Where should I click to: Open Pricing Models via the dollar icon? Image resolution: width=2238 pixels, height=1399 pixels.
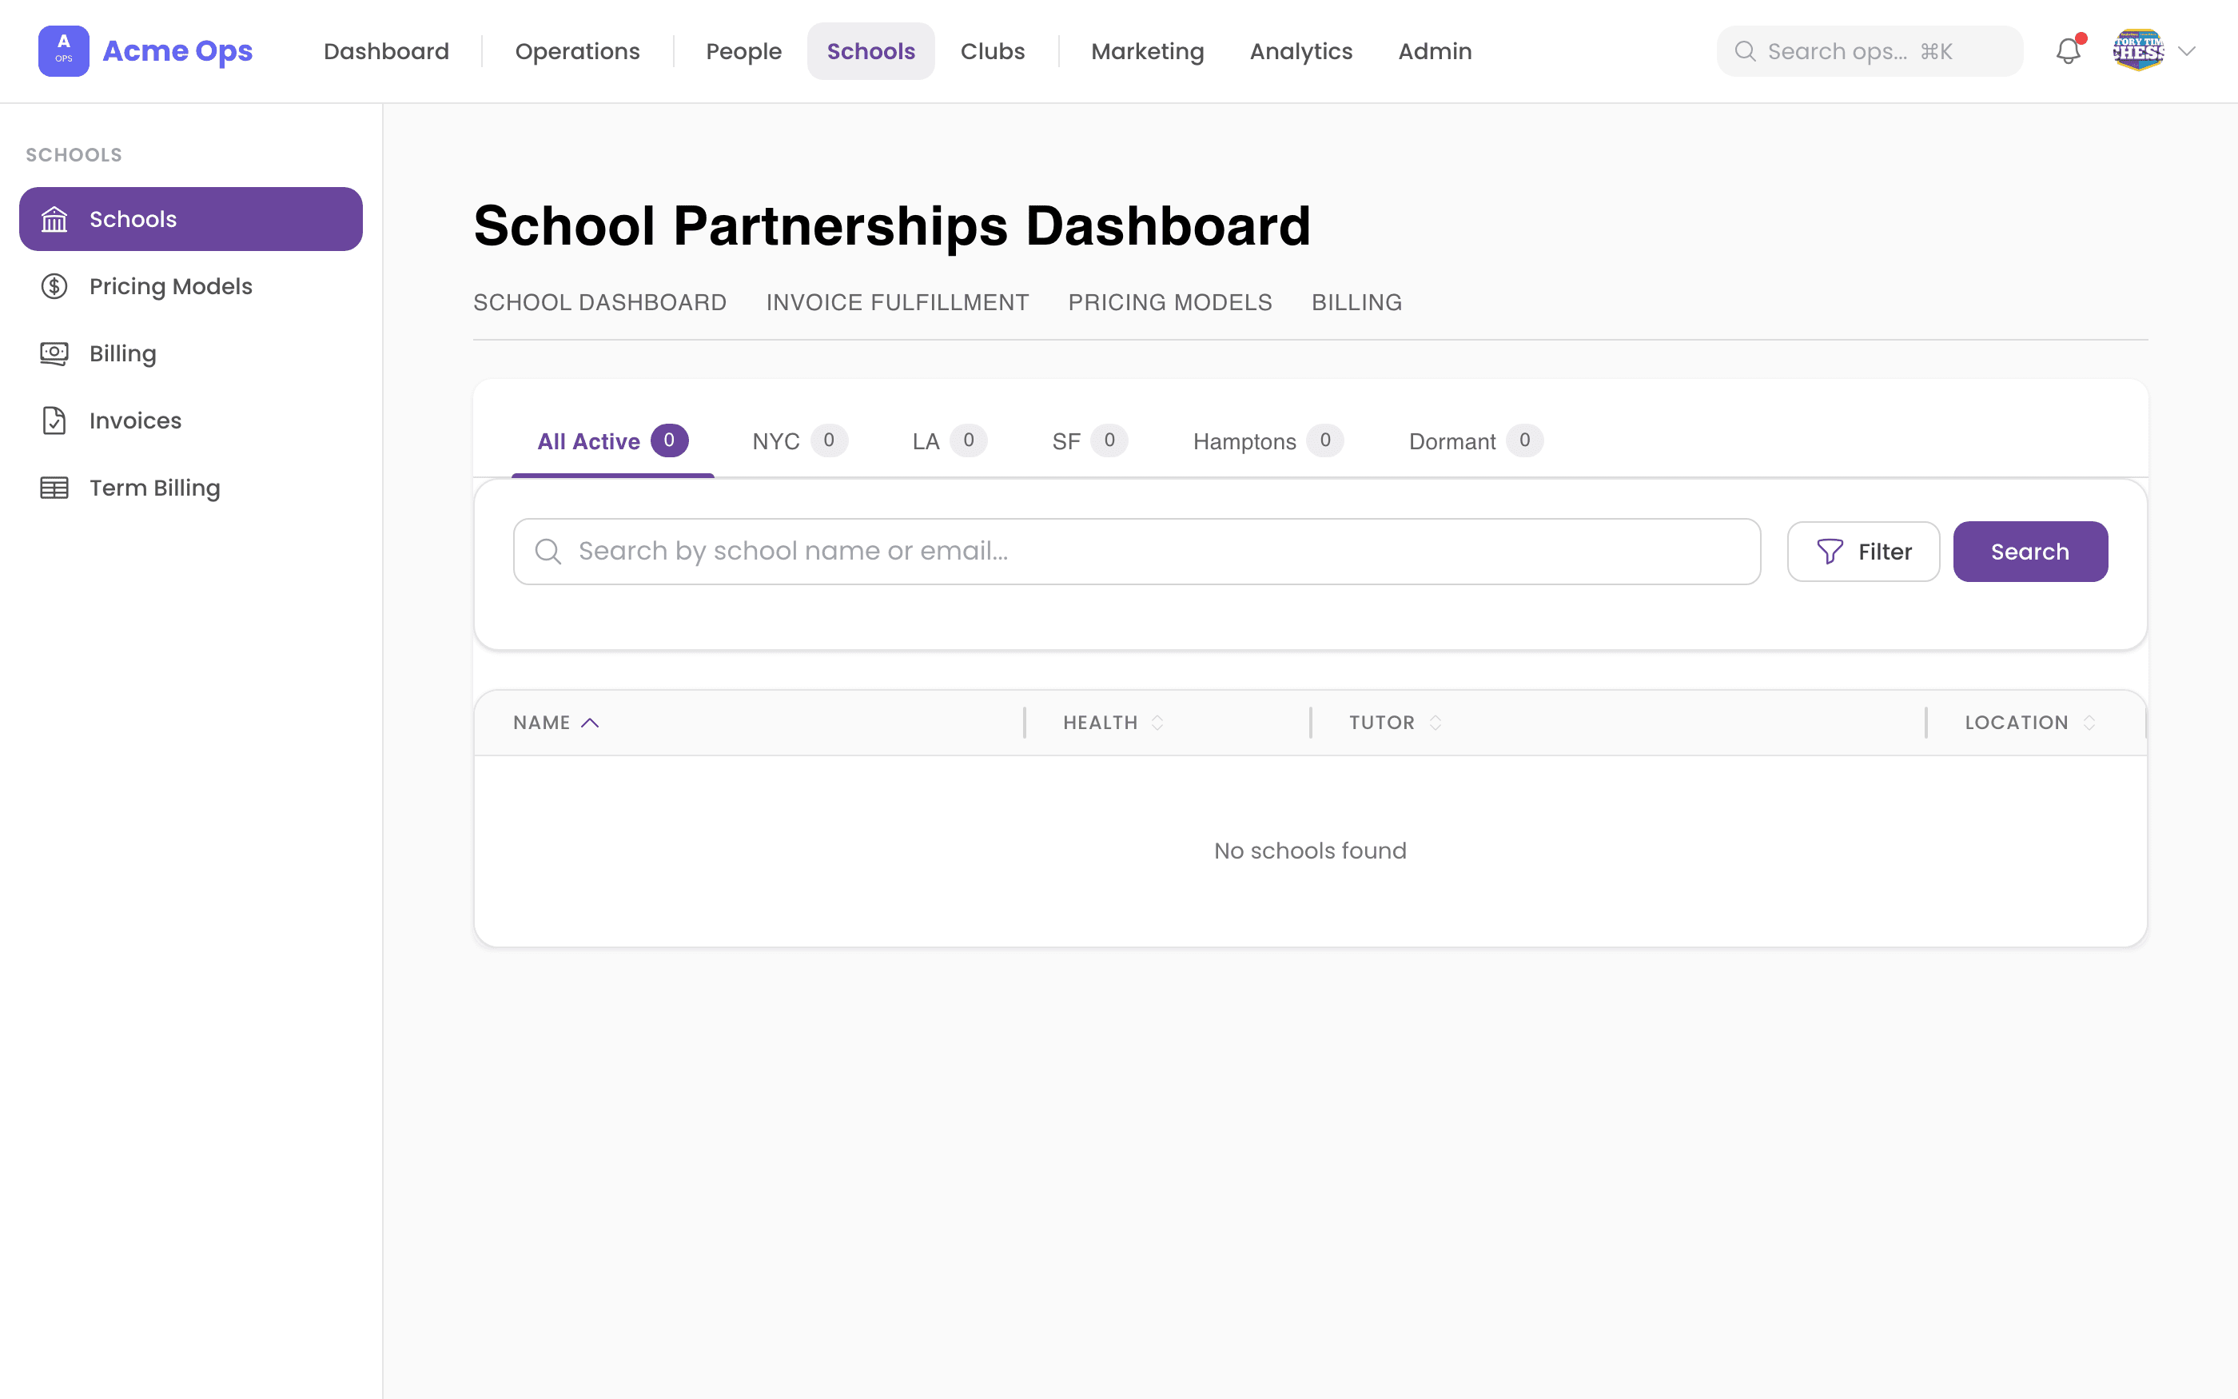[x=54, y=286]
